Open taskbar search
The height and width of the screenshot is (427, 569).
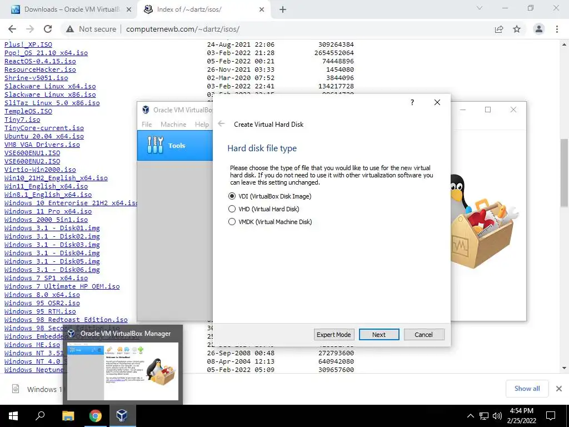pos(40,416)
